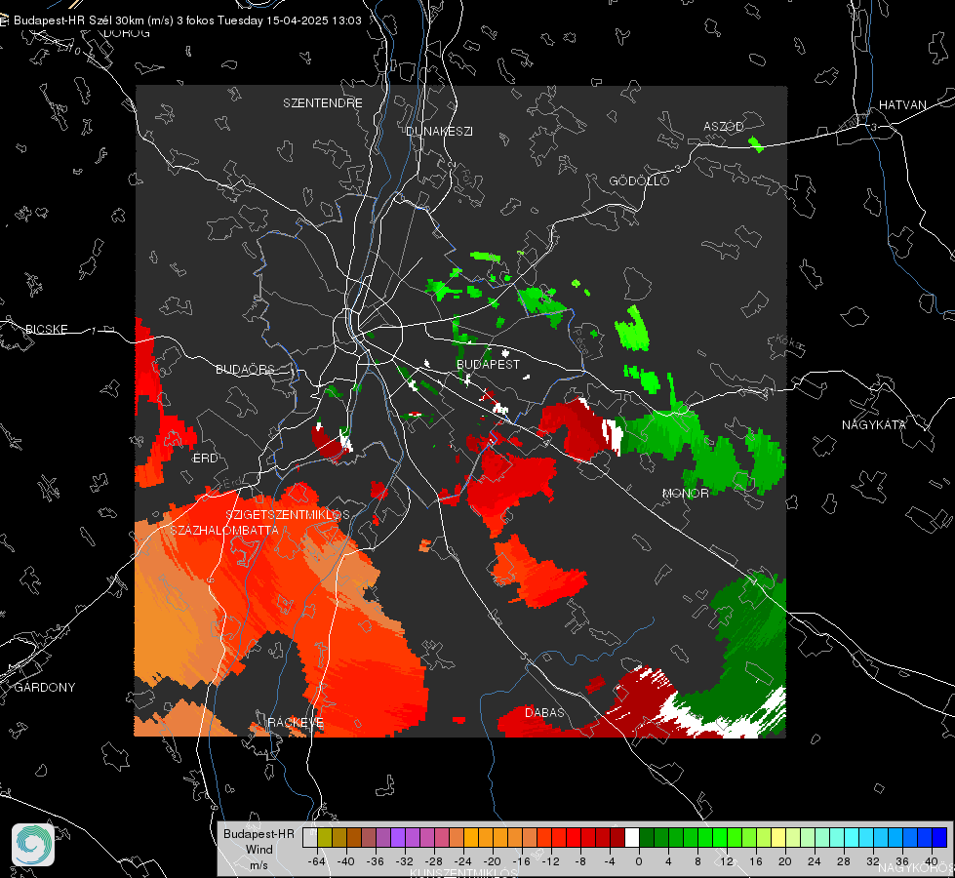
Task: Click the BUDAPEST city label
Action: coord(489,364)
